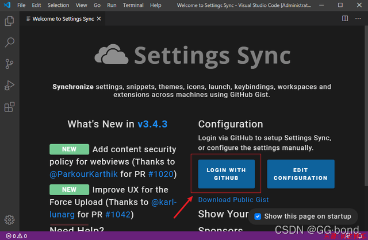Screen dimensions: 368x240
Task: Click the Settings Sync cloud logo
Action: pos(112,55)
